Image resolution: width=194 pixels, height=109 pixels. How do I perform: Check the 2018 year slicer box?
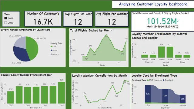[5, 23]
